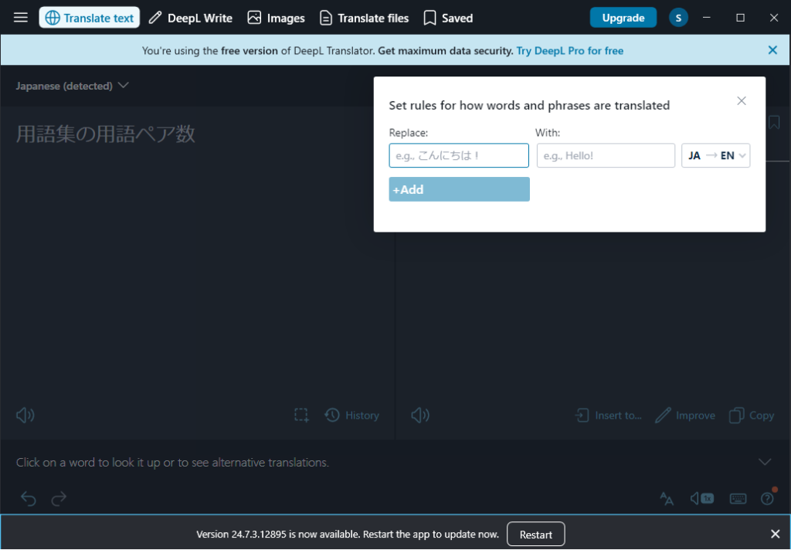The height and width of the screenshot is (550, 791).
Task: Listen to the source text audio
Action: (x=25, y=416)
